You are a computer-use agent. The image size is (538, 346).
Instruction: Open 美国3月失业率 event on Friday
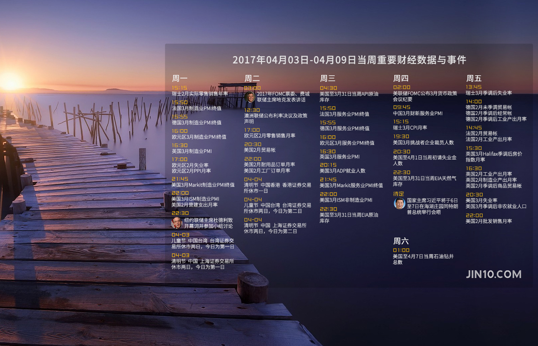(481, 200)
